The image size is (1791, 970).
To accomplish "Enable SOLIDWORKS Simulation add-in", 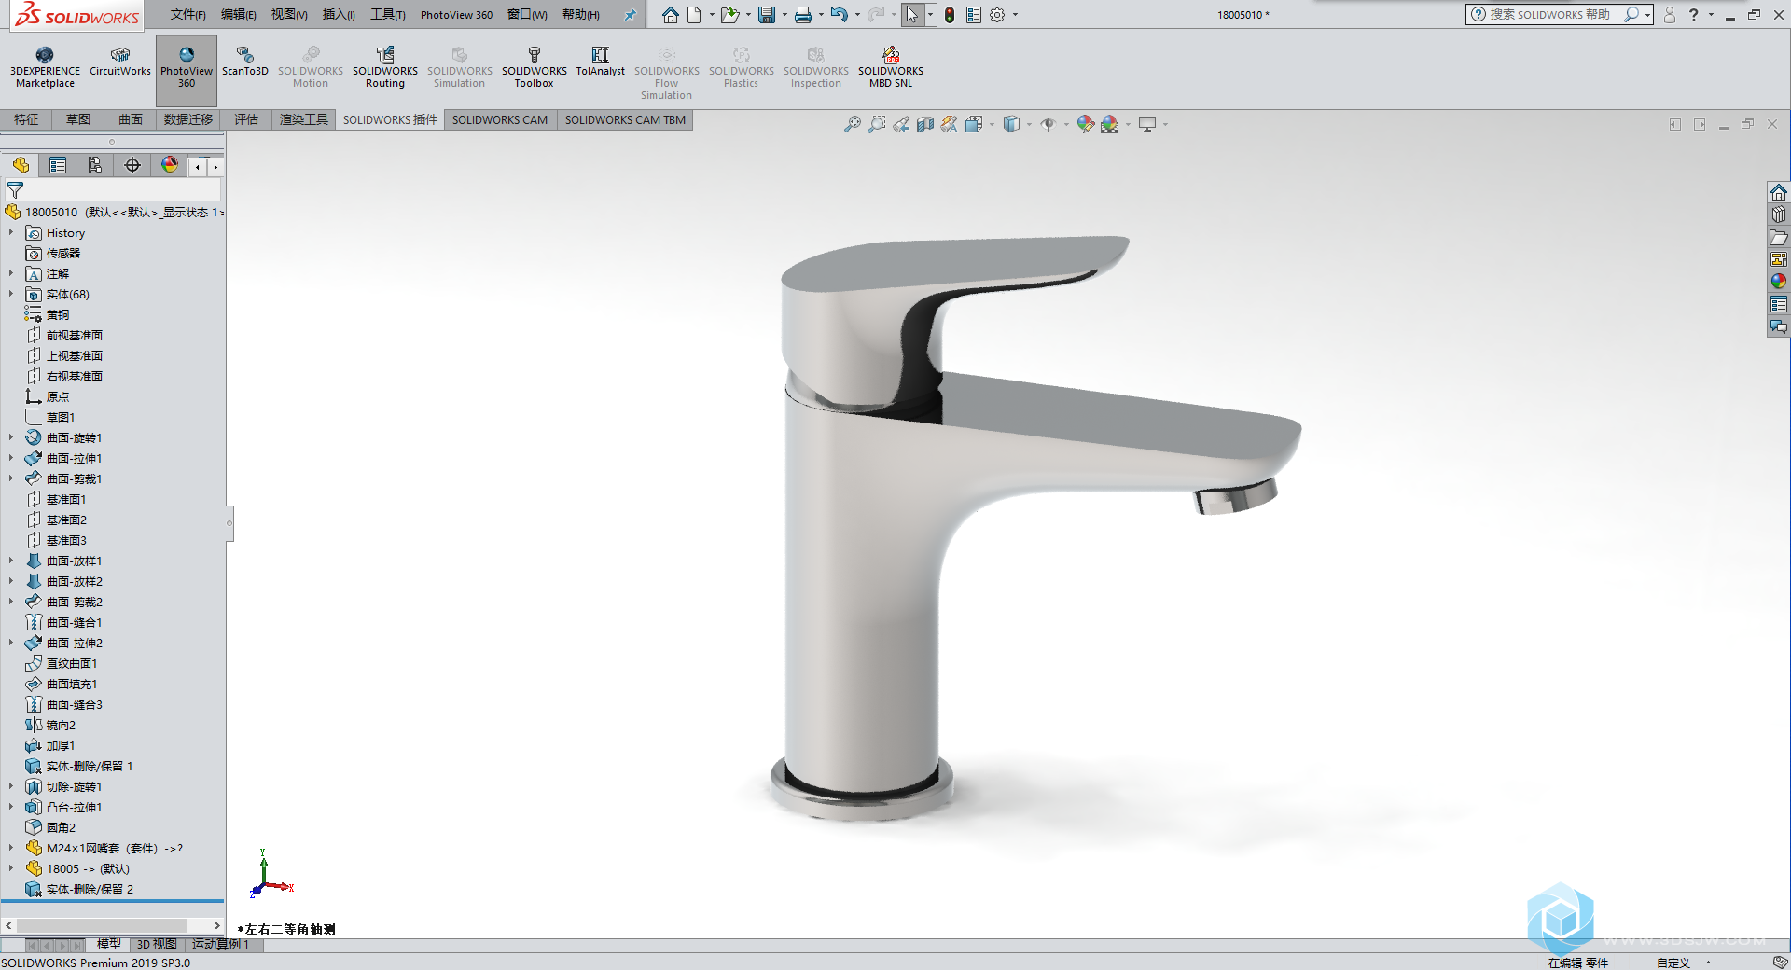I will coord(460,67).
